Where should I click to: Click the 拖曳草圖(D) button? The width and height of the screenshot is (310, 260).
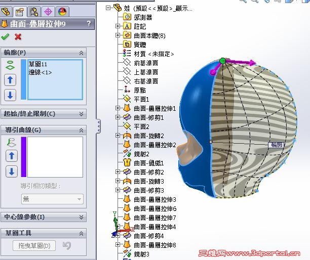pos(34,246)
